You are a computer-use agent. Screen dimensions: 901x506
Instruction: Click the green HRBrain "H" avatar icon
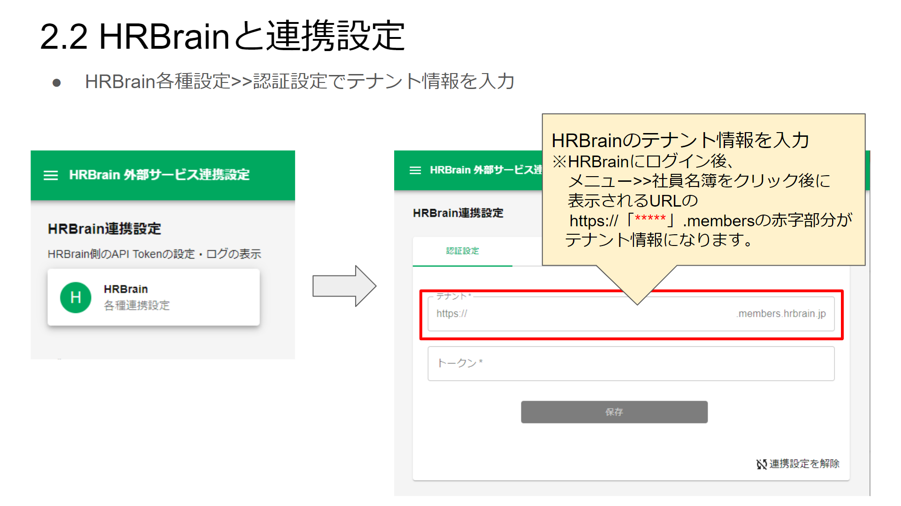pos(75,297)
